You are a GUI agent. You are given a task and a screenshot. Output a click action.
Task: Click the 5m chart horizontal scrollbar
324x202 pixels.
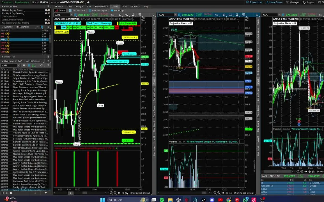pyautogui.click(x=84, y=193)
